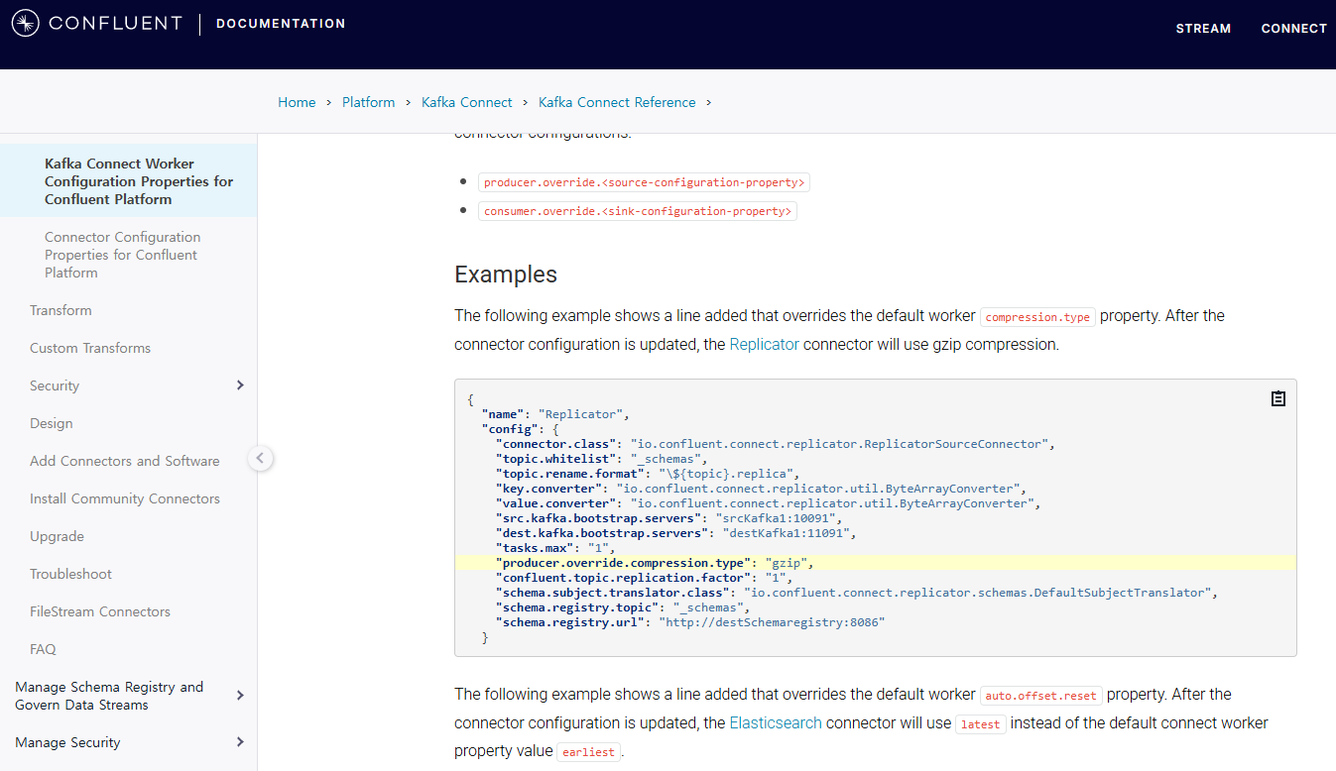
Task: Click the "topic.whitelist" code line
Action: (603, 459)
